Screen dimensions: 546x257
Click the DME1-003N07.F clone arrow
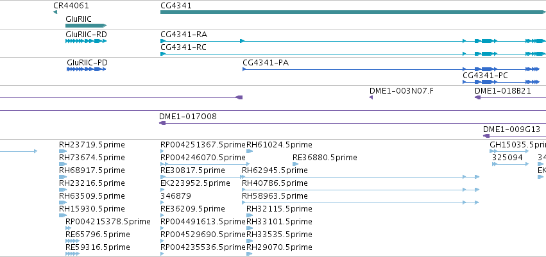371,97
